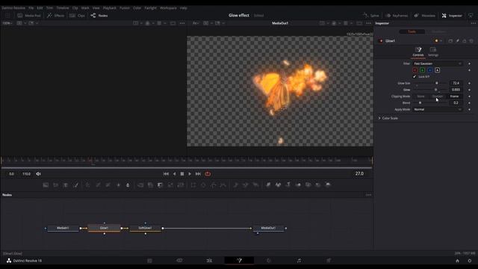
Task: Add a Renderer3D node from the toolbar
Action: coord(328,185)
